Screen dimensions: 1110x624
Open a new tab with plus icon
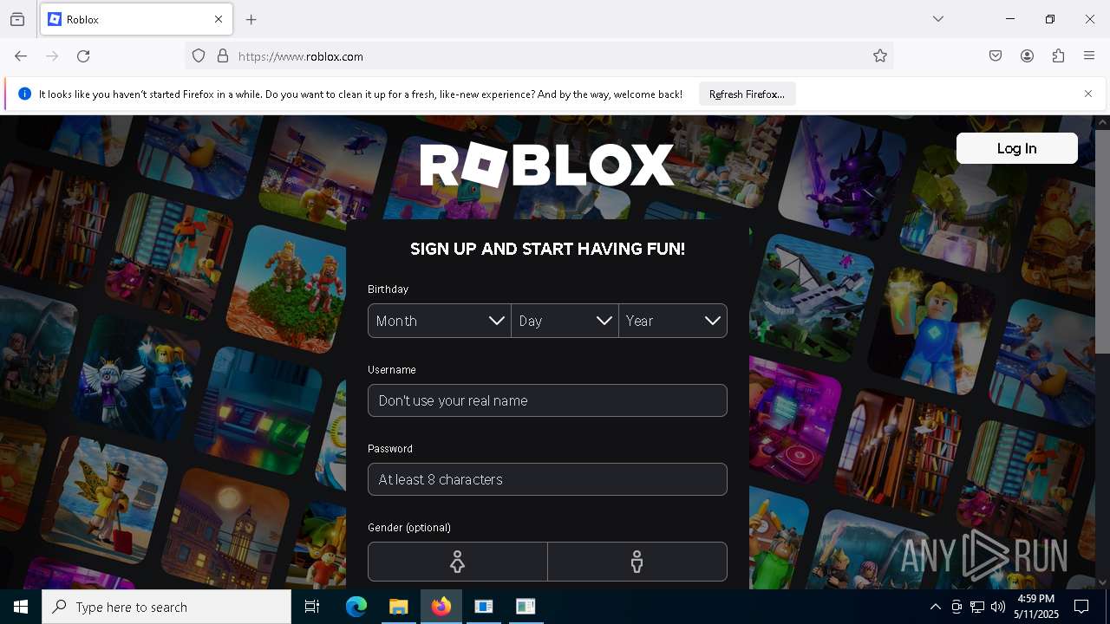tap(251, 19)
